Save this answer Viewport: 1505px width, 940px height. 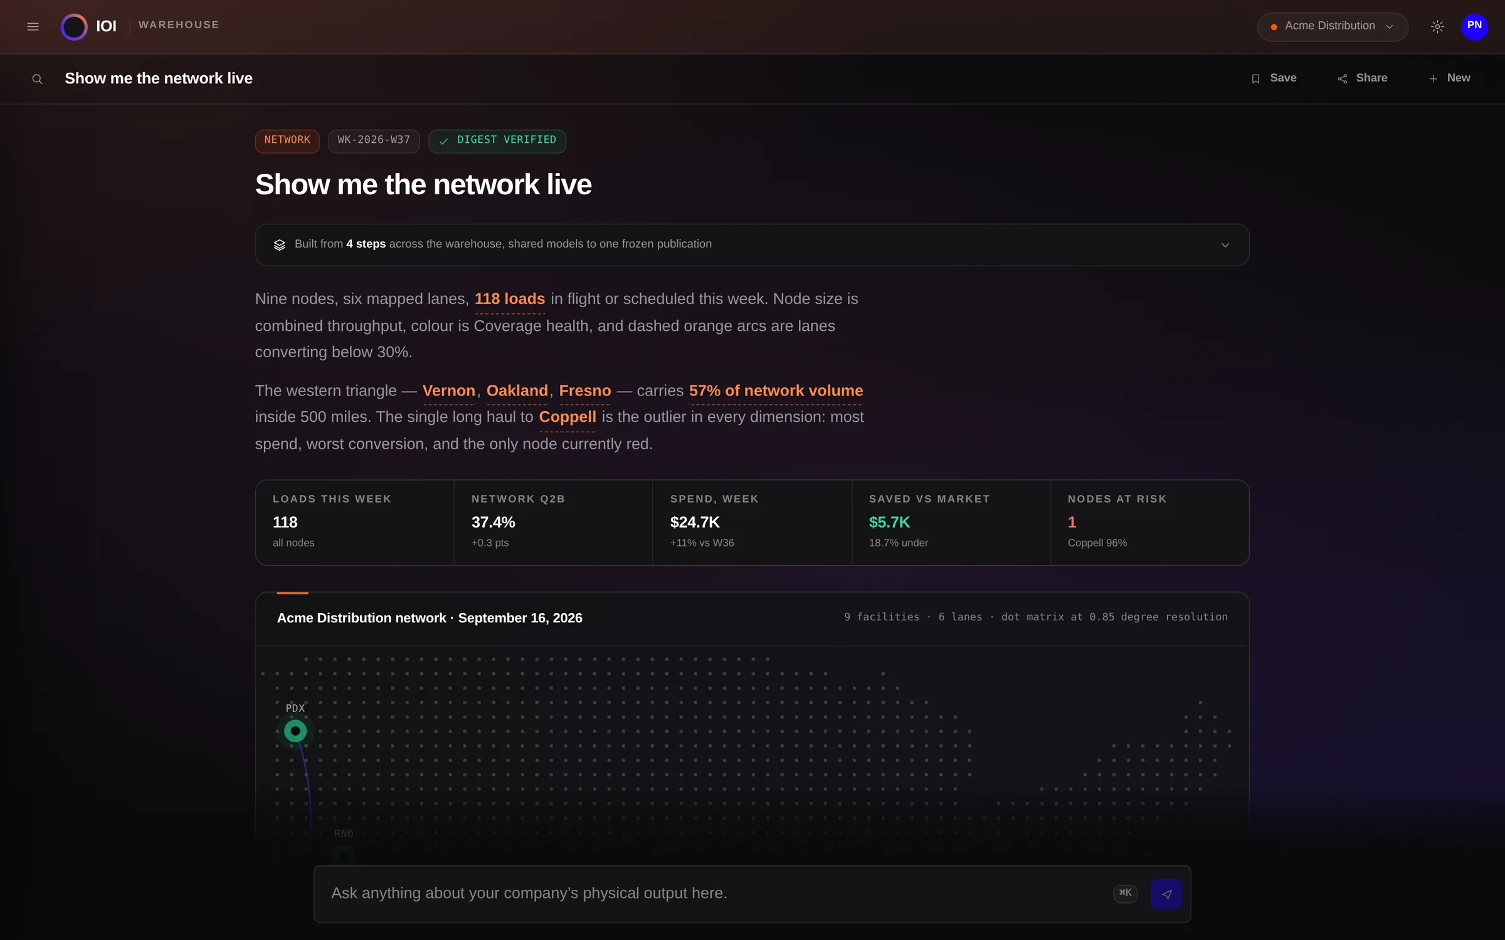point(1274,78)
